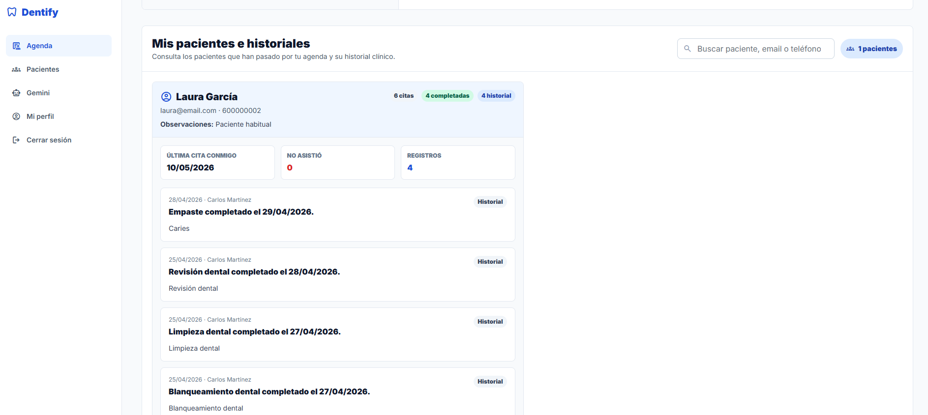Go to Pacientes section
928x415 pixels.
coord(59,69)
